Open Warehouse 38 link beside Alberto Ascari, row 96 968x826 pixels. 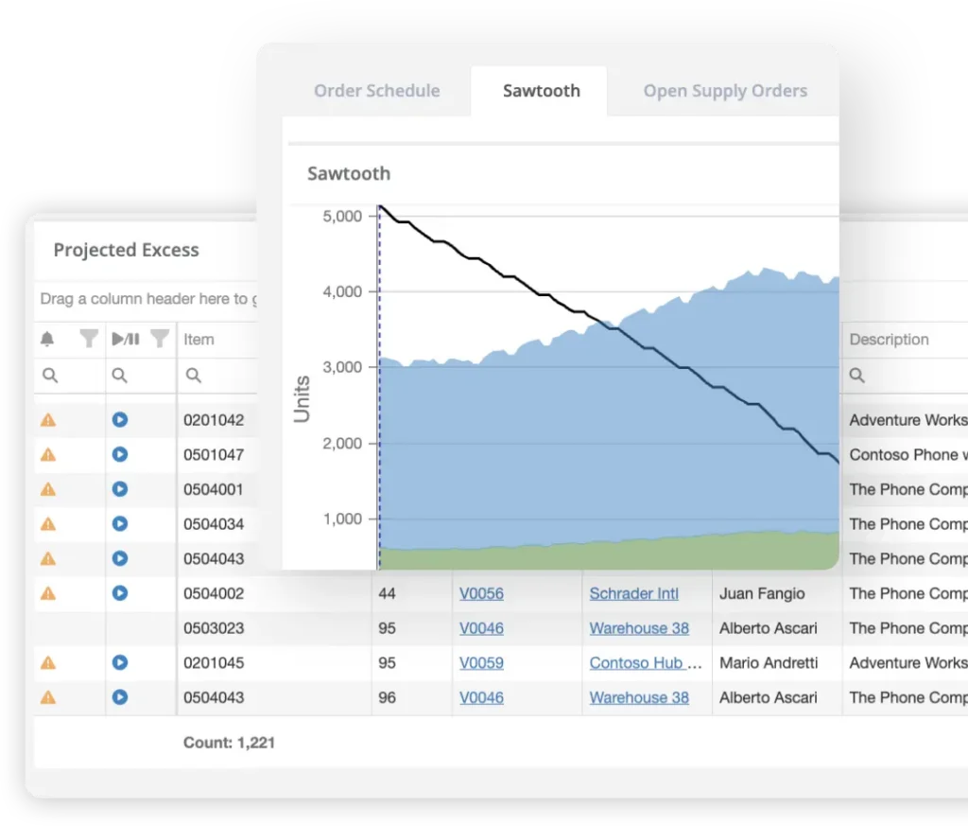coord(639,697)
